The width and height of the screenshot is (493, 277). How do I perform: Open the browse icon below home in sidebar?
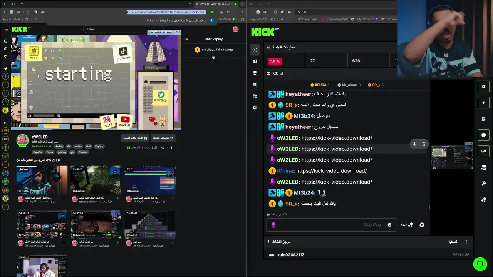click(x=5, y=49)
